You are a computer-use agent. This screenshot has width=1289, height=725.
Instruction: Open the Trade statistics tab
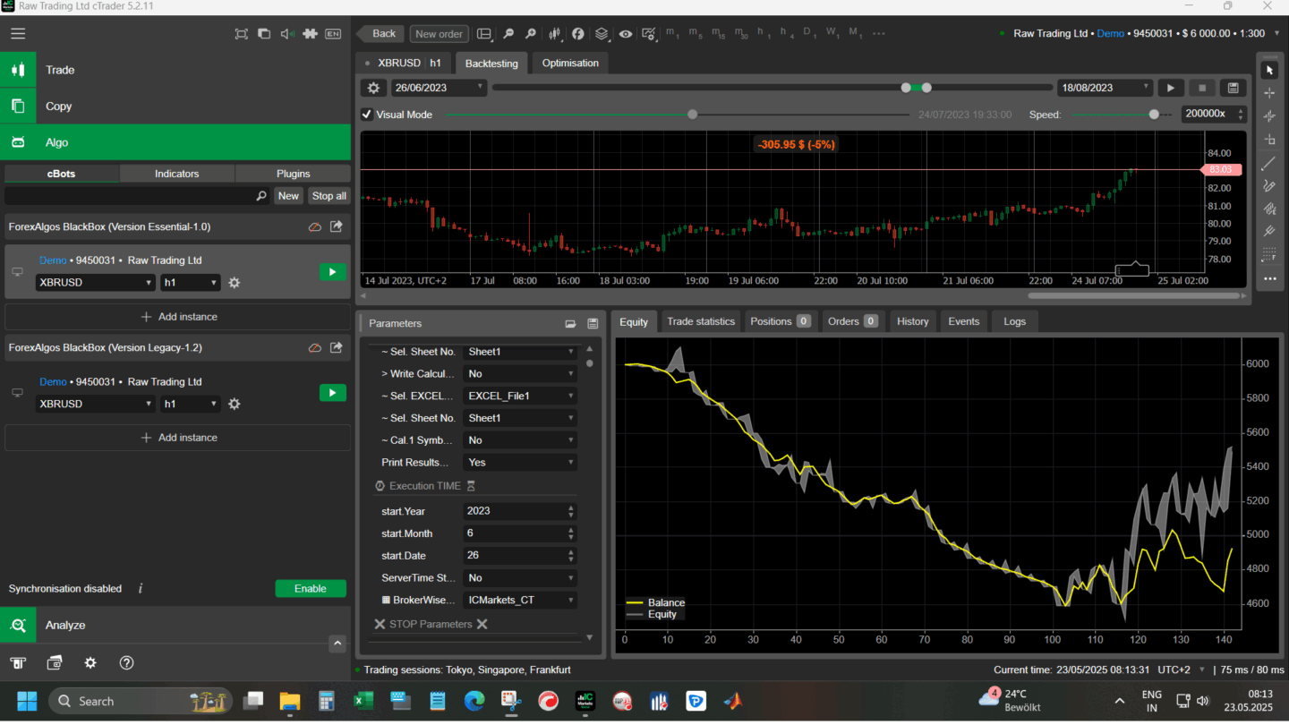click(x=700, y=321)
